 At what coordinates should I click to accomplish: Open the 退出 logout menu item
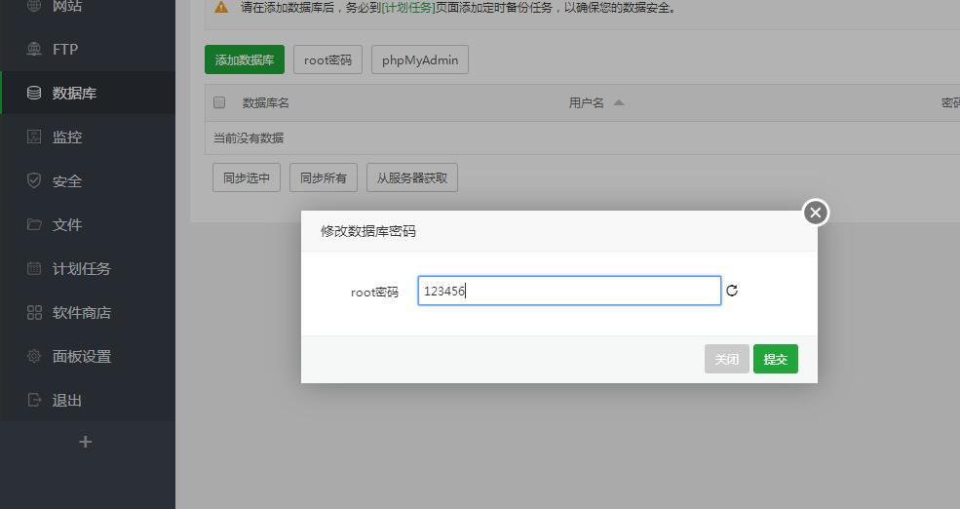(x=66, y=401)
